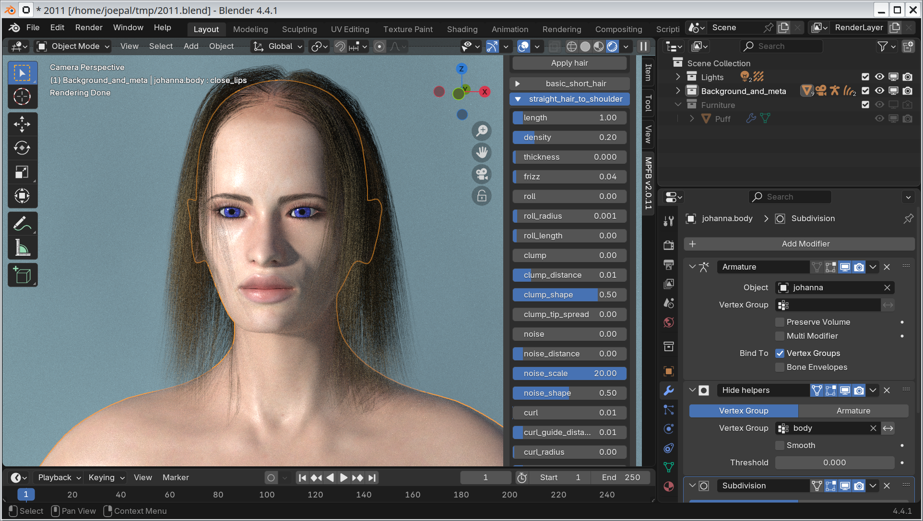This screenshot has width=923, height=521.
Task: Enable the Bone Envelopes checkbox
Action: click(x=780, y=367)
